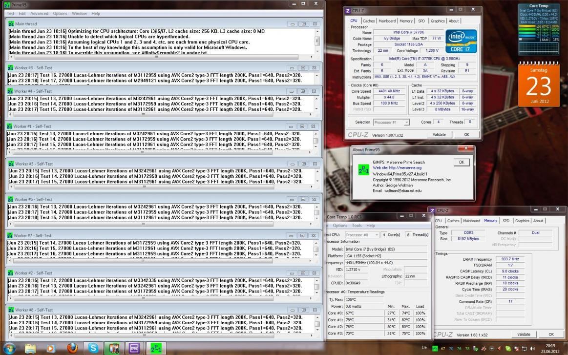The image size is (568, 355).
Task: Click the Worker #4 Self-Test window icon
Action: pyautogui.click(x=11, y=91)
